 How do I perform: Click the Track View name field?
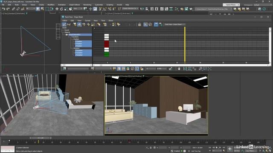point(174,25)
